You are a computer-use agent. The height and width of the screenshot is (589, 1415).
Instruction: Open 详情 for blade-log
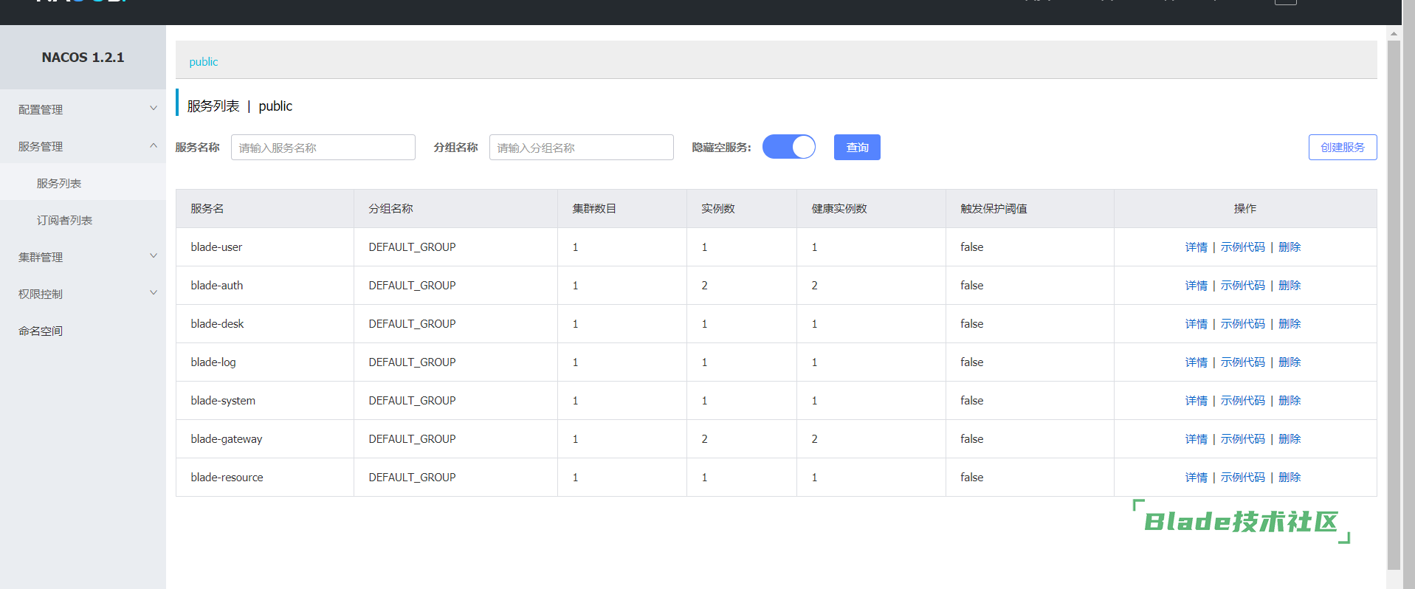point(1197,362)
